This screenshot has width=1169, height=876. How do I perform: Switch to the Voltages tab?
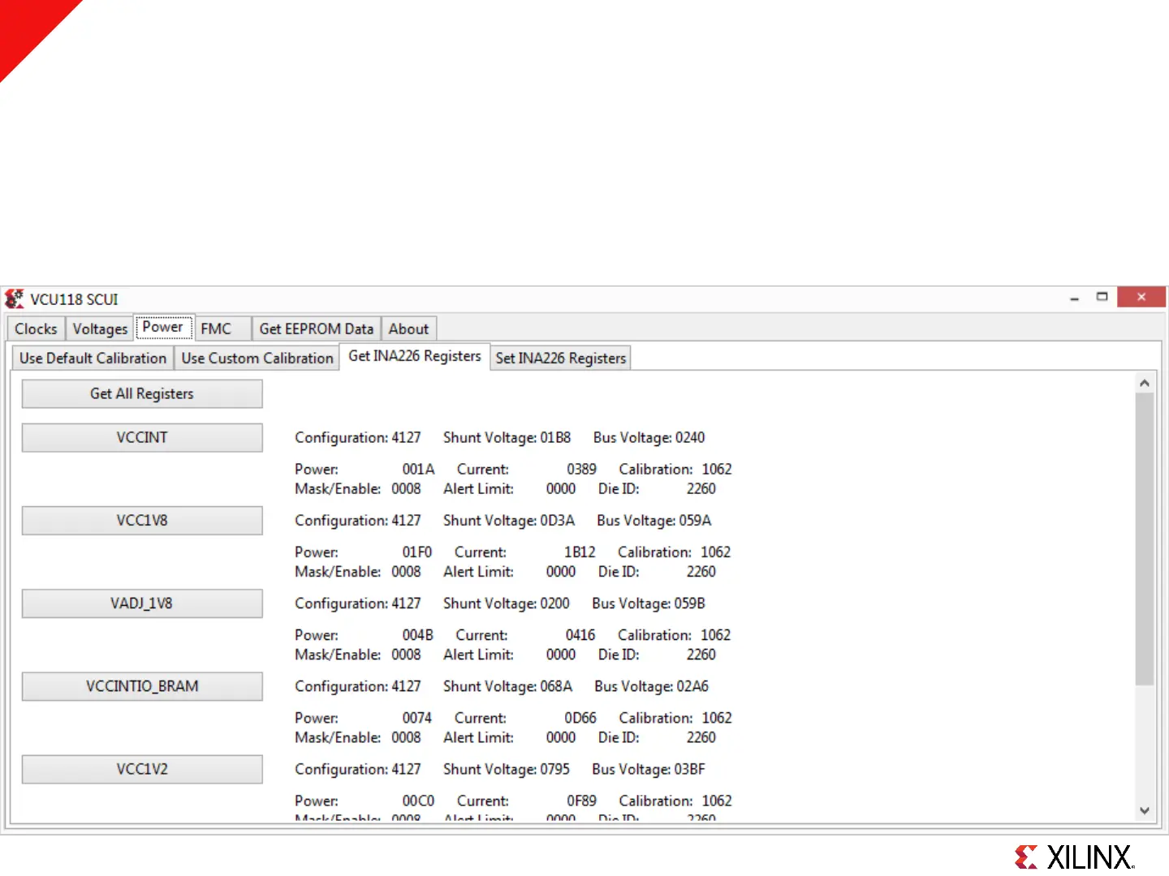100,328
